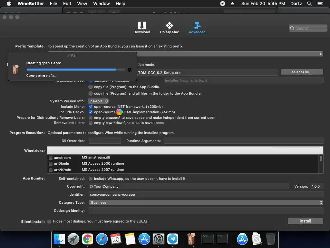
Task: Click the Installer Arguments field
Action: [243, 80]
